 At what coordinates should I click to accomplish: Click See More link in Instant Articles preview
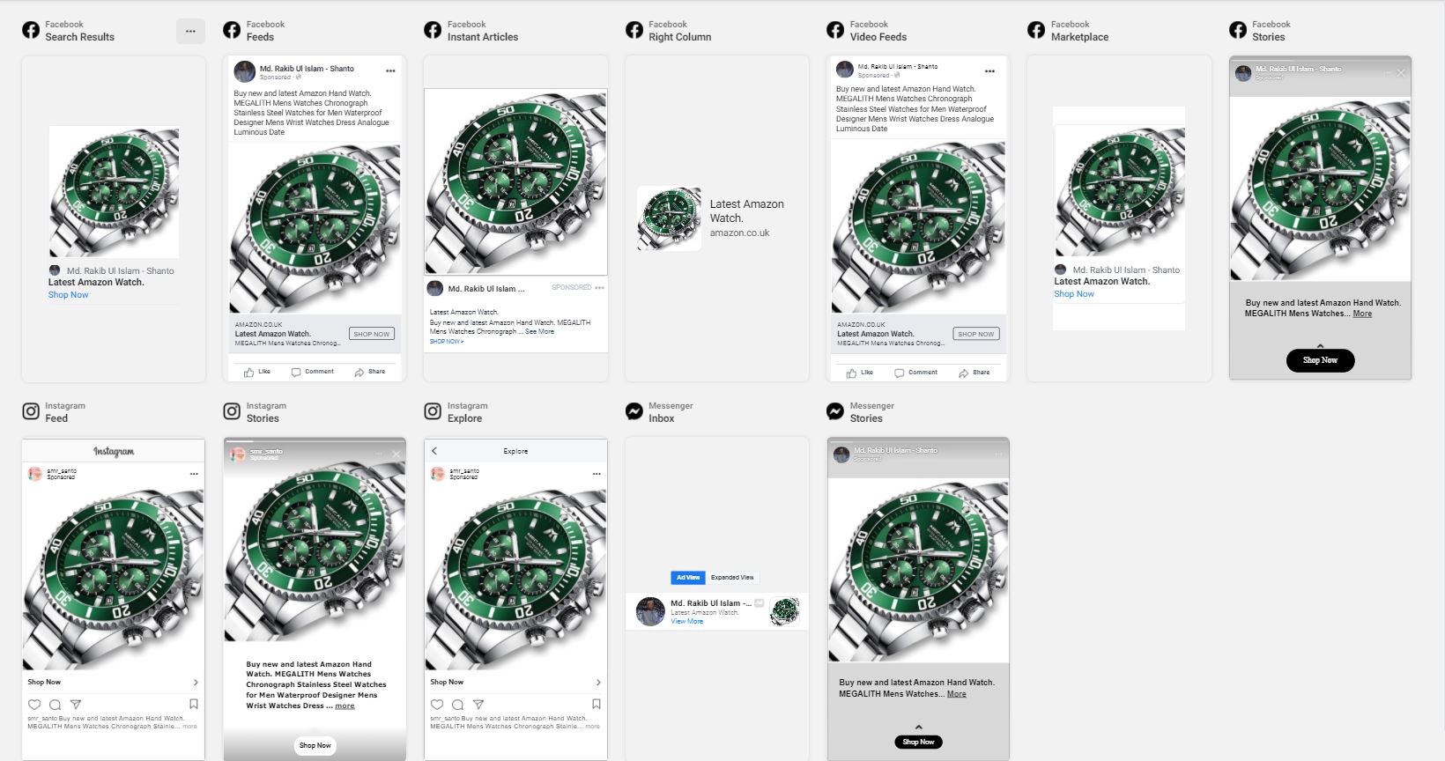coord(539,332)
